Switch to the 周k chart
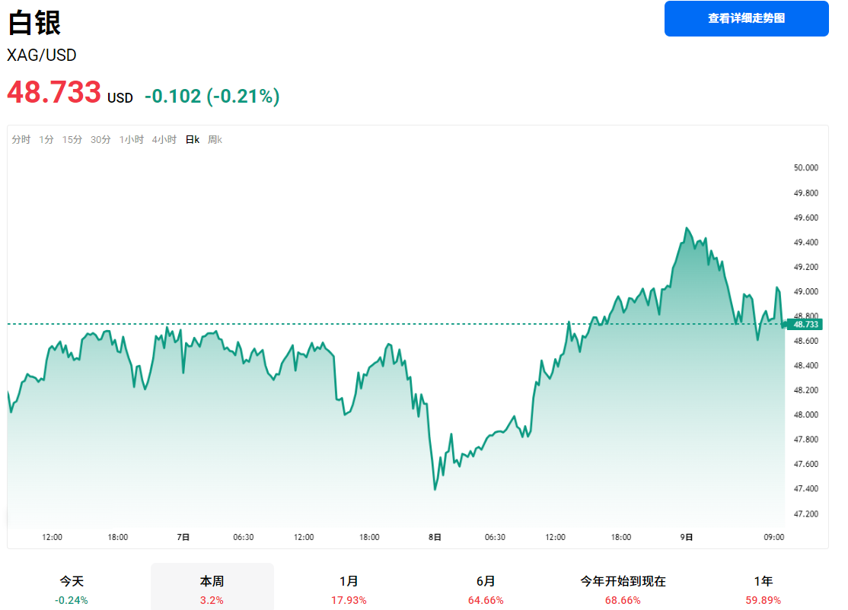Screen dimensions: 848x610 click(x=215, y=140)
